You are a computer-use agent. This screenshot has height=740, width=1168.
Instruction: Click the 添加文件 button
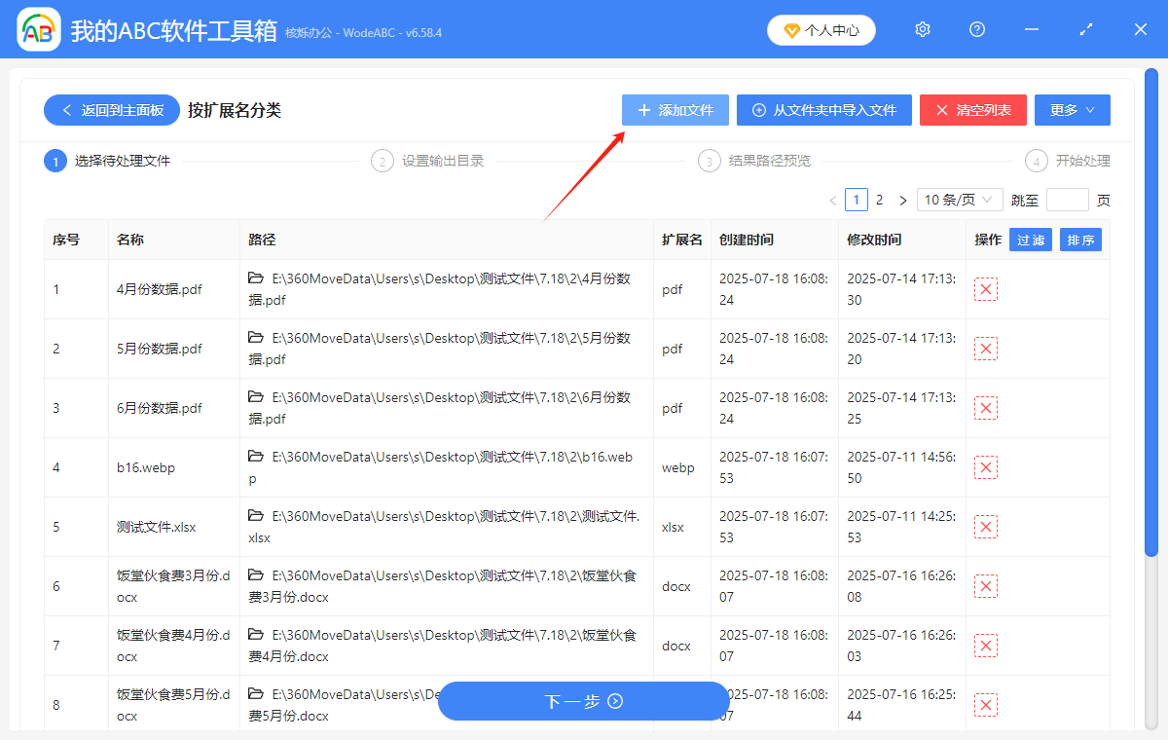point(675,110)
